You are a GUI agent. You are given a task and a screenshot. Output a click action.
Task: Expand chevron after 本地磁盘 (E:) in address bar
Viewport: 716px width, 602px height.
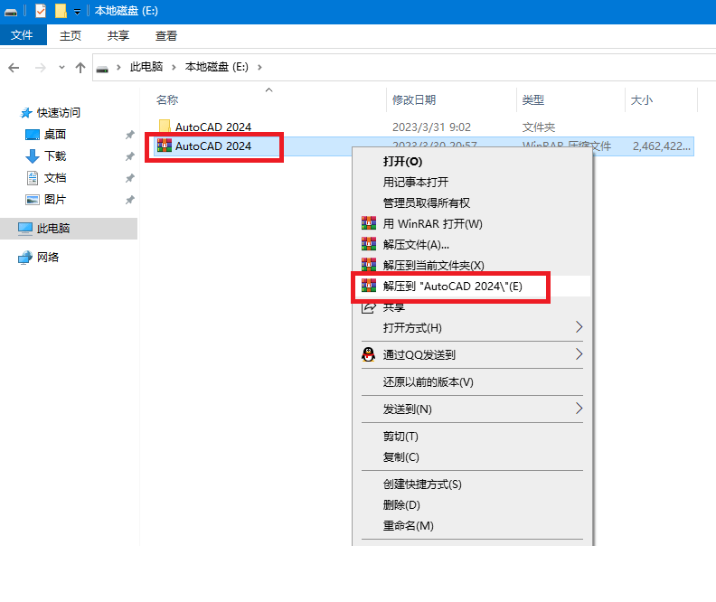click(x=259, y=68)
